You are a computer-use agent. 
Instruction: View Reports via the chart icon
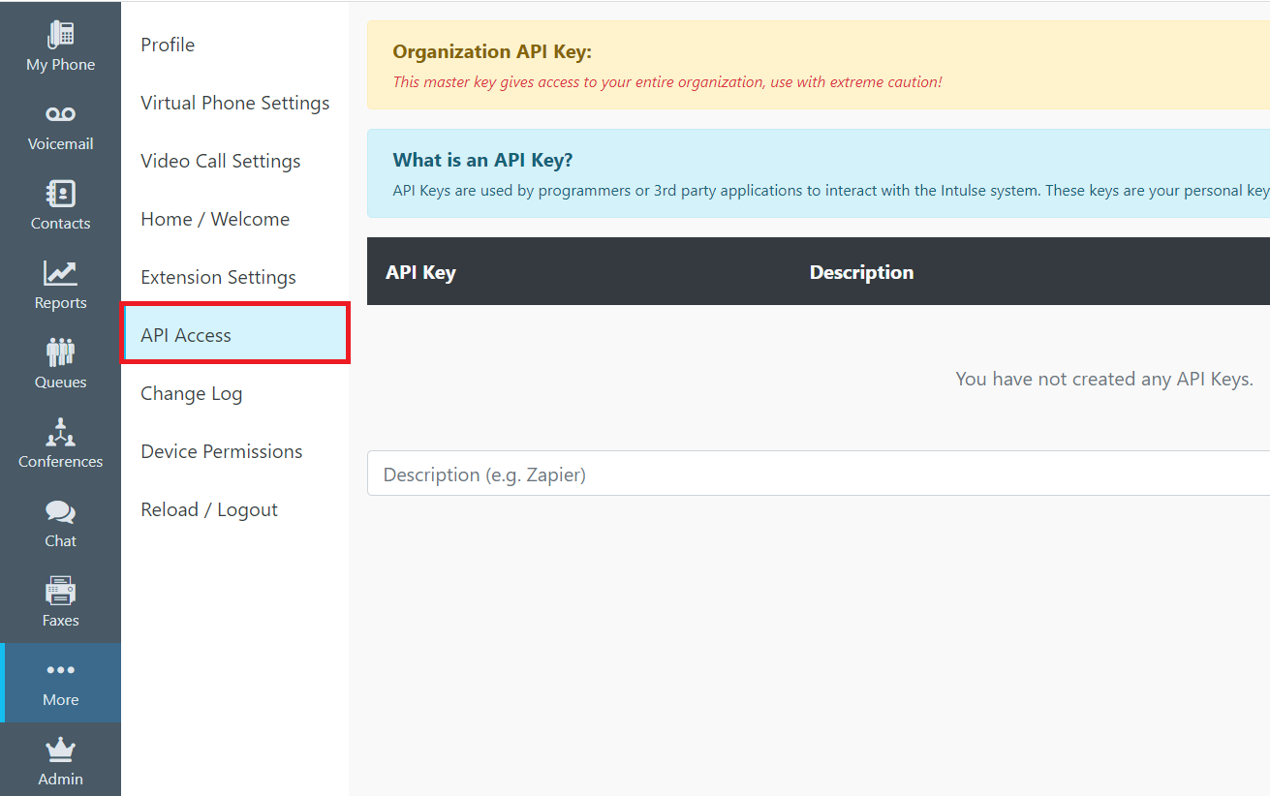click(60, 283)
